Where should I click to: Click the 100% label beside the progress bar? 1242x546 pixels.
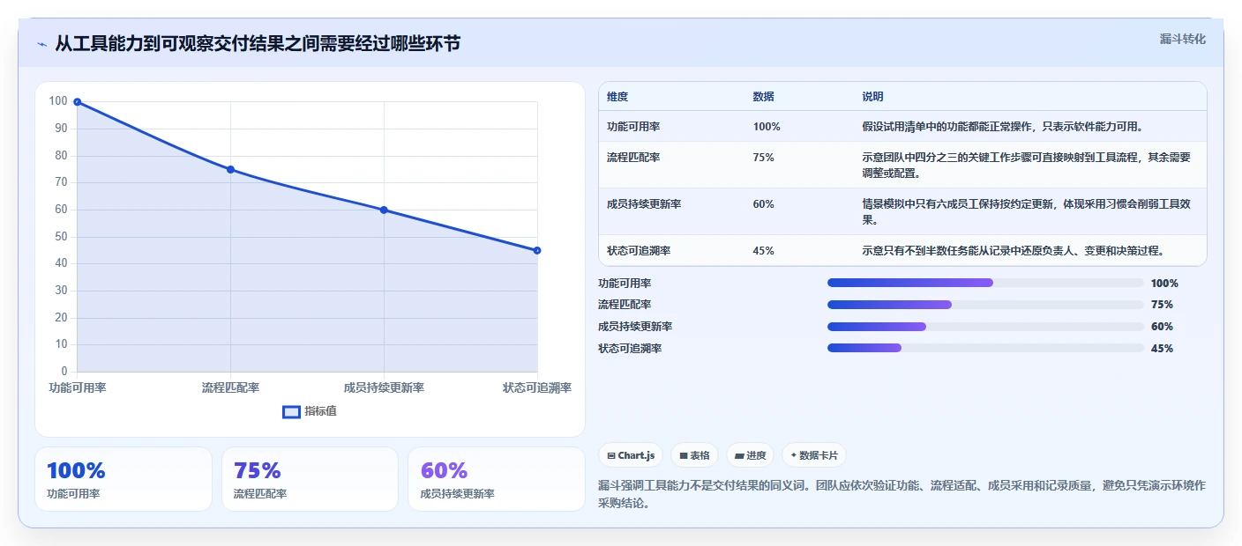1164,284
